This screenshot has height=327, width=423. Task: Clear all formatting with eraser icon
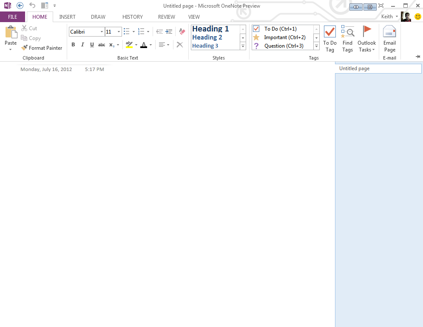pyautogui.click(x=182, y=31)
